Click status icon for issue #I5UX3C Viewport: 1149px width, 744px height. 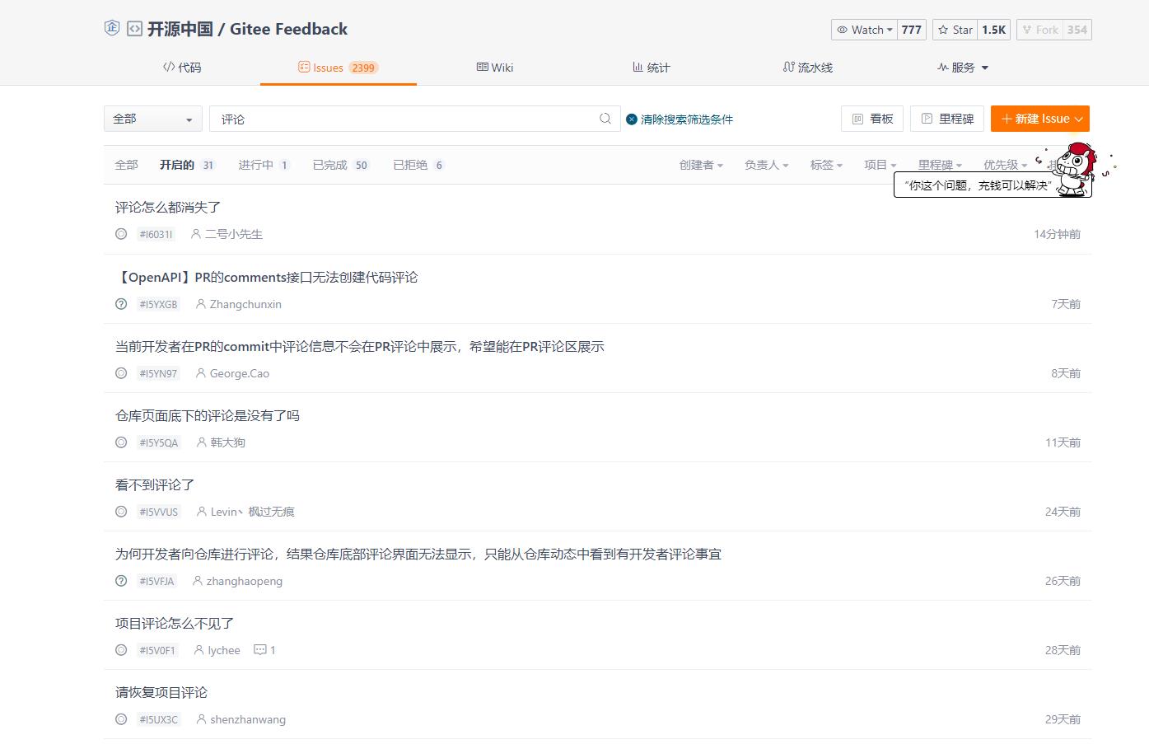pyautogui.click(x=121, y=719)
